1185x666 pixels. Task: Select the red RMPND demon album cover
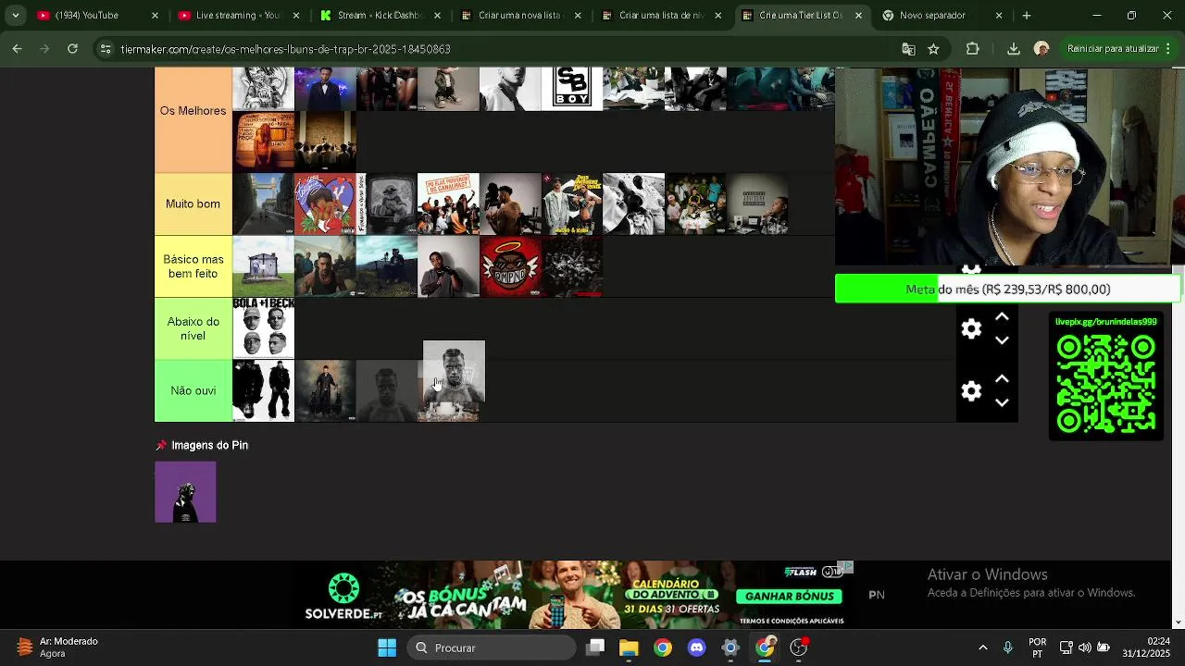[x=510, y=266]
